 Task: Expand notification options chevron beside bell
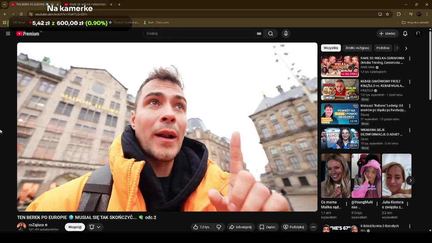[x=99, y=227]
